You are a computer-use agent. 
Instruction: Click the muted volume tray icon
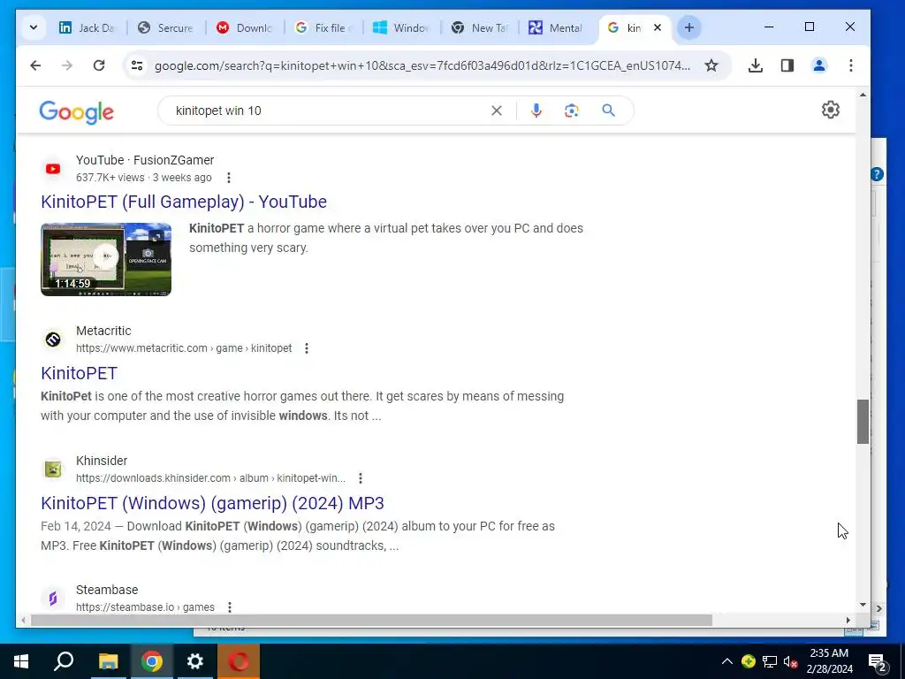tap(791, 661)
